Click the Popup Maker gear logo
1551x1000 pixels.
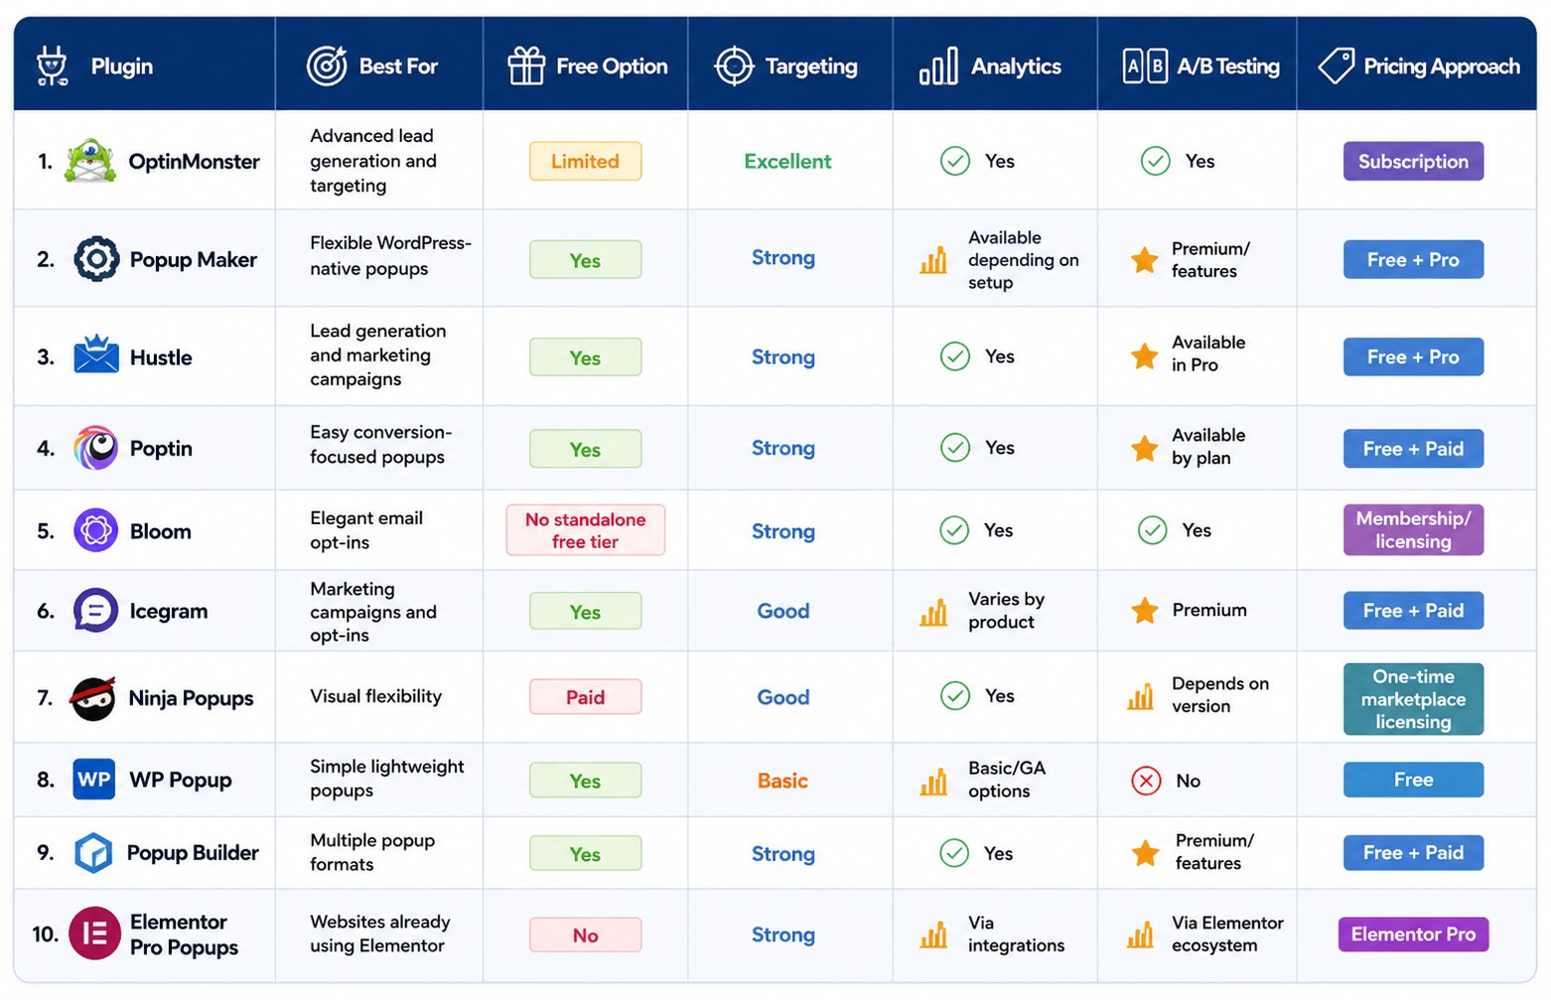click(96, 259)
